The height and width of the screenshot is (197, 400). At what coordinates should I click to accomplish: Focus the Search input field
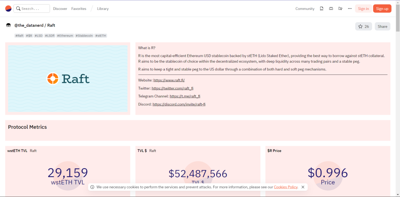pyautogui.click(x=31, y=8)
